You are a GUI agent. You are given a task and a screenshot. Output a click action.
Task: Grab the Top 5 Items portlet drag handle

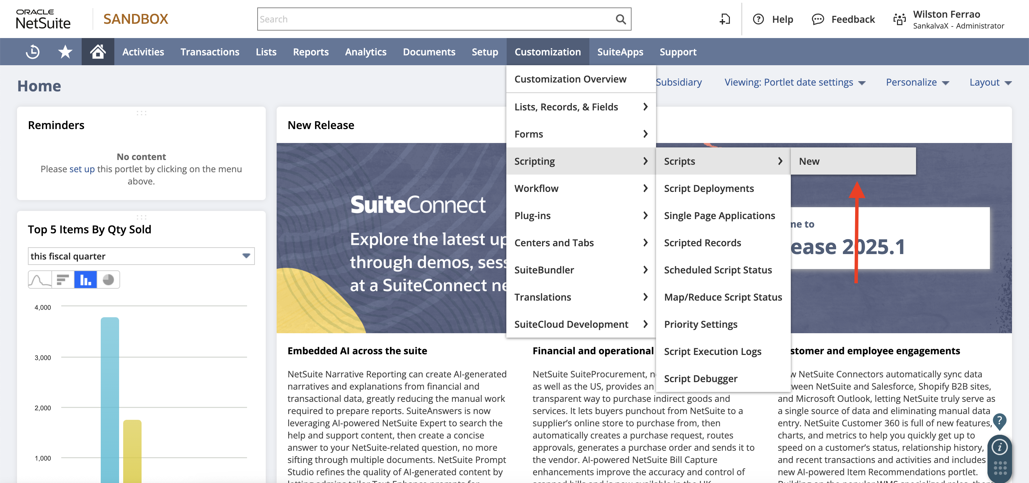coord(142,217)
